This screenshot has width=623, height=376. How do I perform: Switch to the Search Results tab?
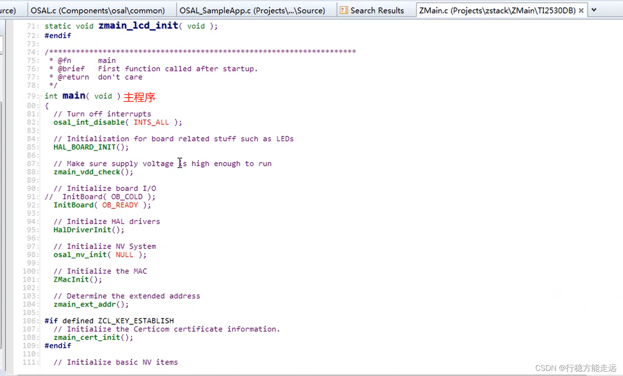pos(376,10)
